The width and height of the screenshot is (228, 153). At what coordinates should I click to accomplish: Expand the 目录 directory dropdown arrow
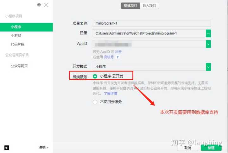[208, 33]
